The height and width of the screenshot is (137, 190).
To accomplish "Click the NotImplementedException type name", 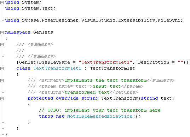I will (100, 116).
